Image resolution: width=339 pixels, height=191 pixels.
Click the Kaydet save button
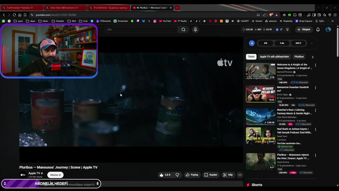211,175
